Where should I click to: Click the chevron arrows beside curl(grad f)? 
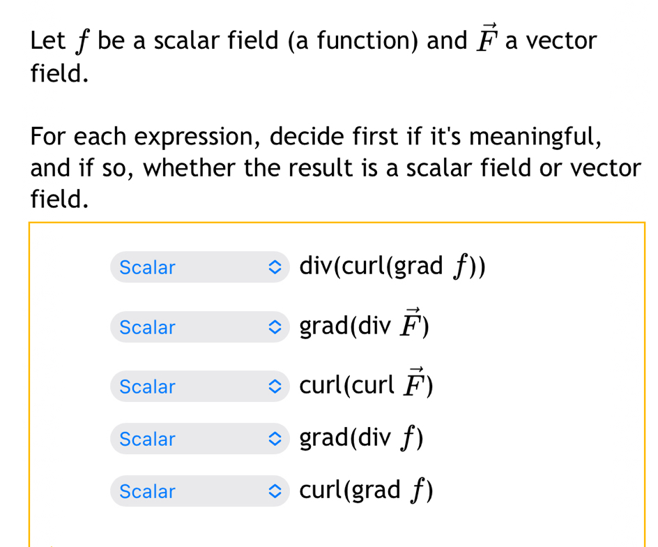click(x=276, y=492)
